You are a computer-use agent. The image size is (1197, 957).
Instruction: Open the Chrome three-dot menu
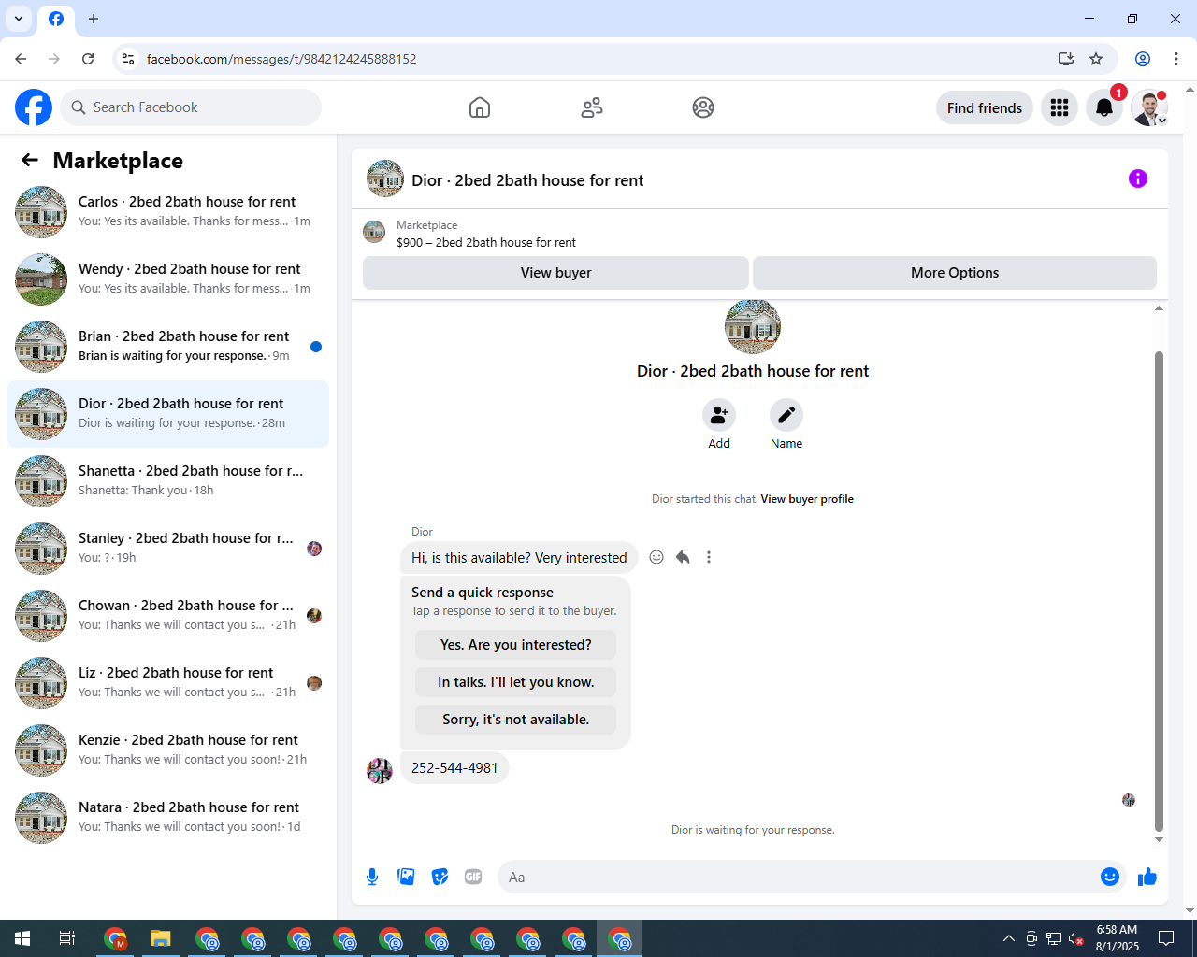[1176, 59]
